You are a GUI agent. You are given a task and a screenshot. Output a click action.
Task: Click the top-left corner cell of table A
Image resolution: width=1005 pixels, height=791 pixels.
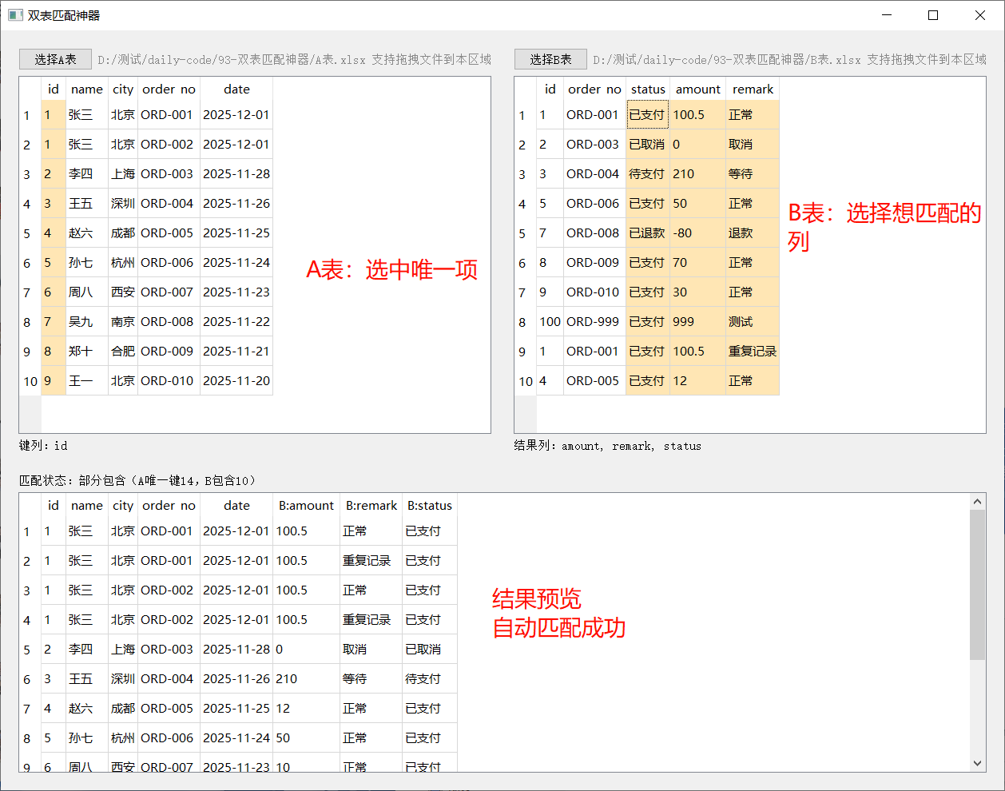[x=30, y=89]
